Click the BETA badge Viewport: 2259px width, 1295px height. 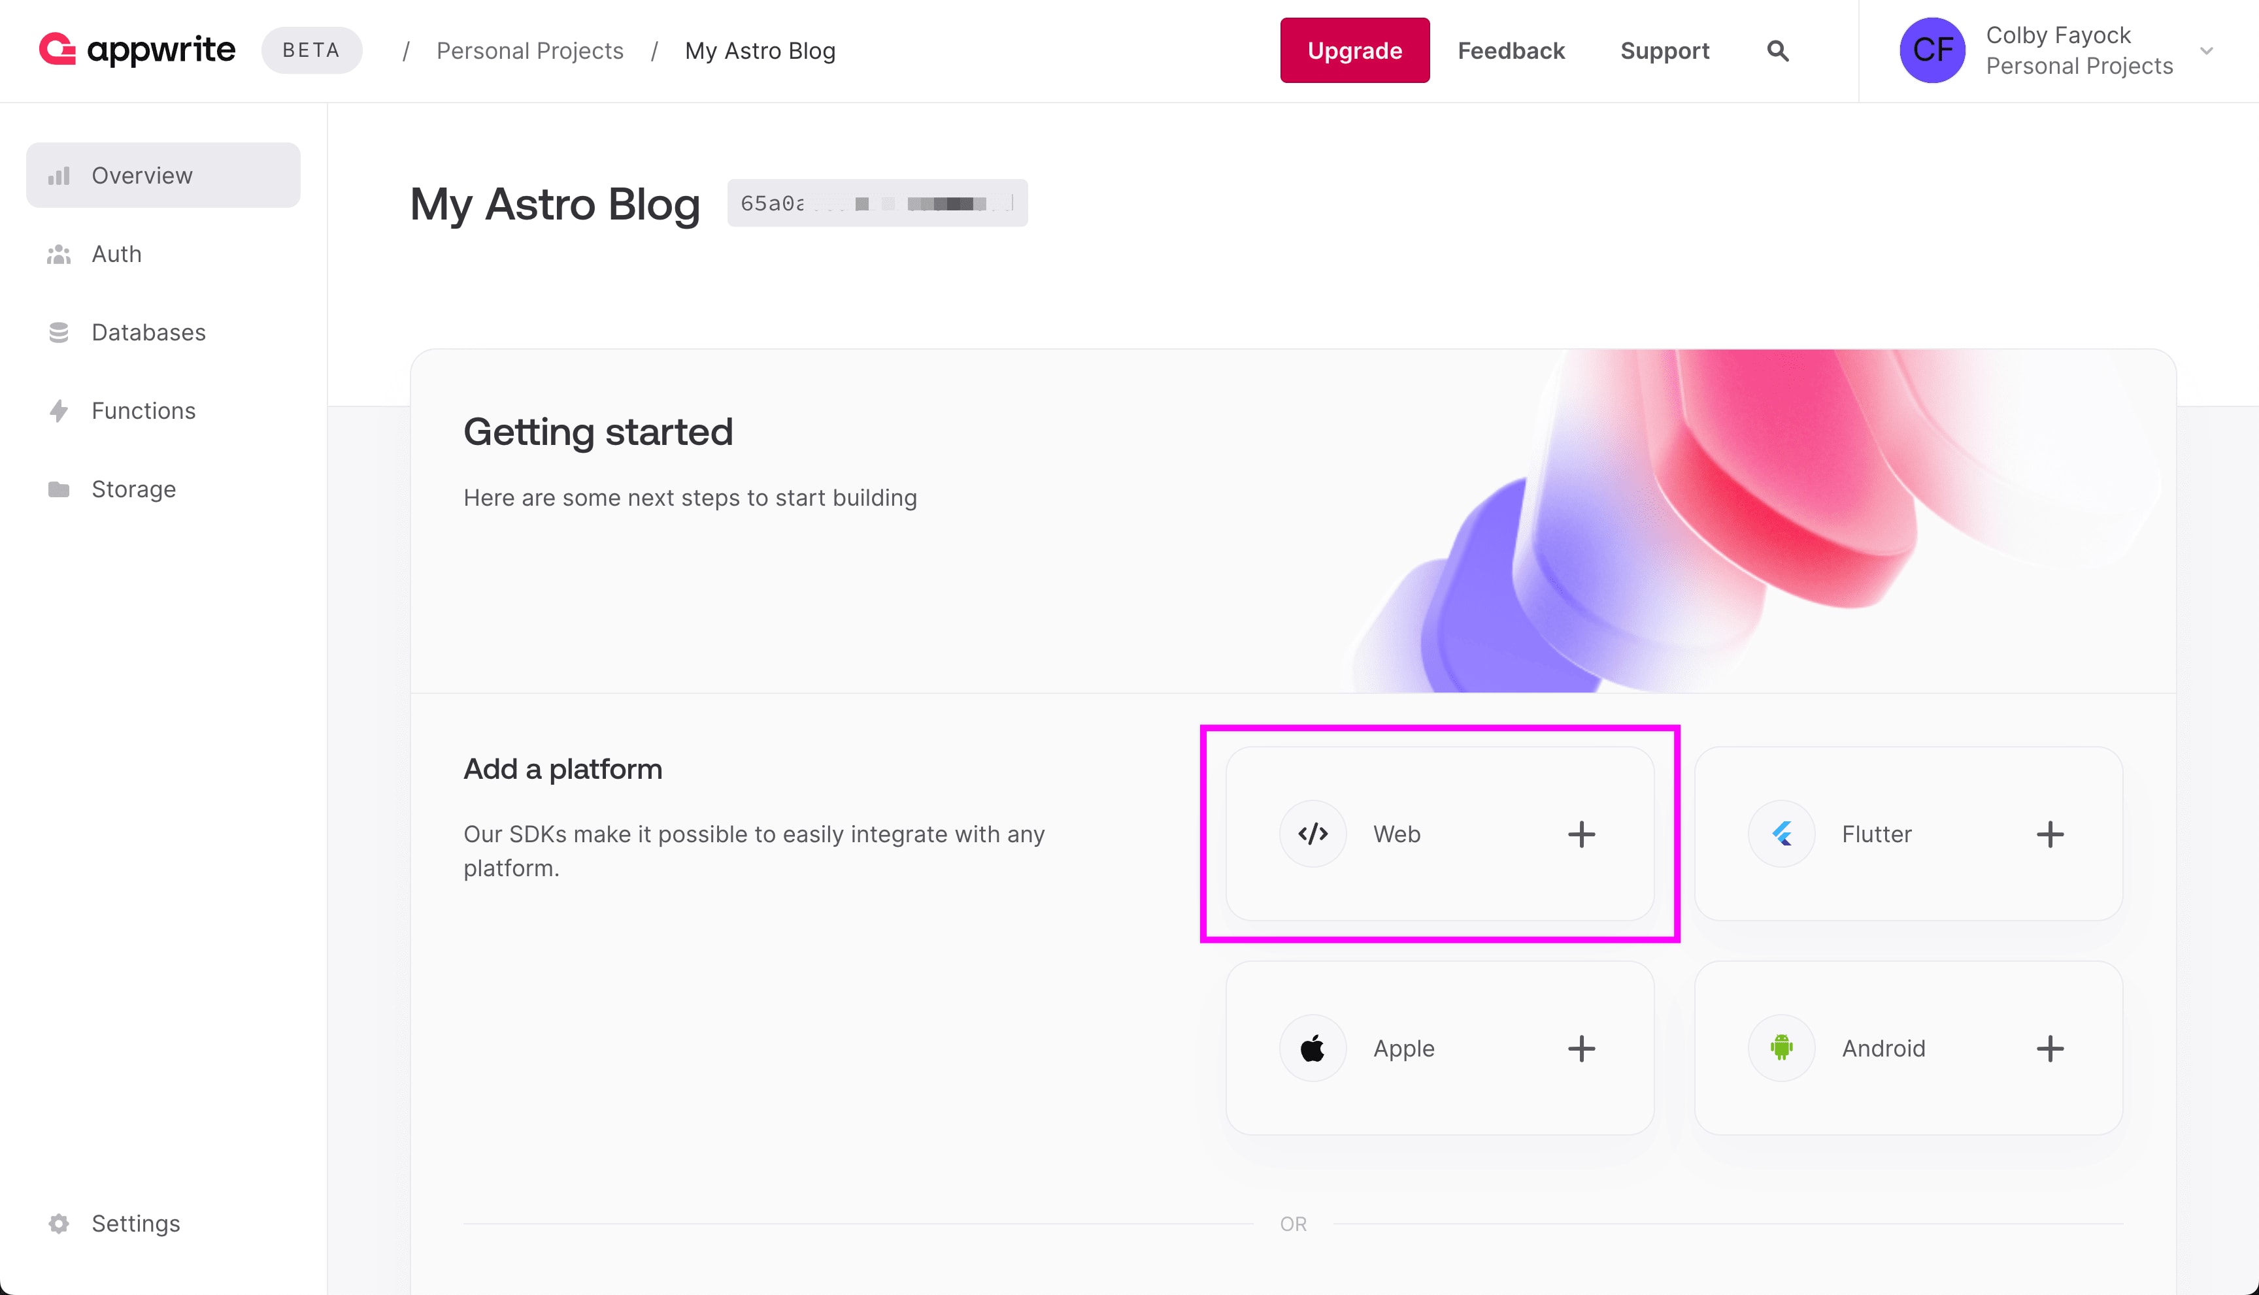[311, 51]
